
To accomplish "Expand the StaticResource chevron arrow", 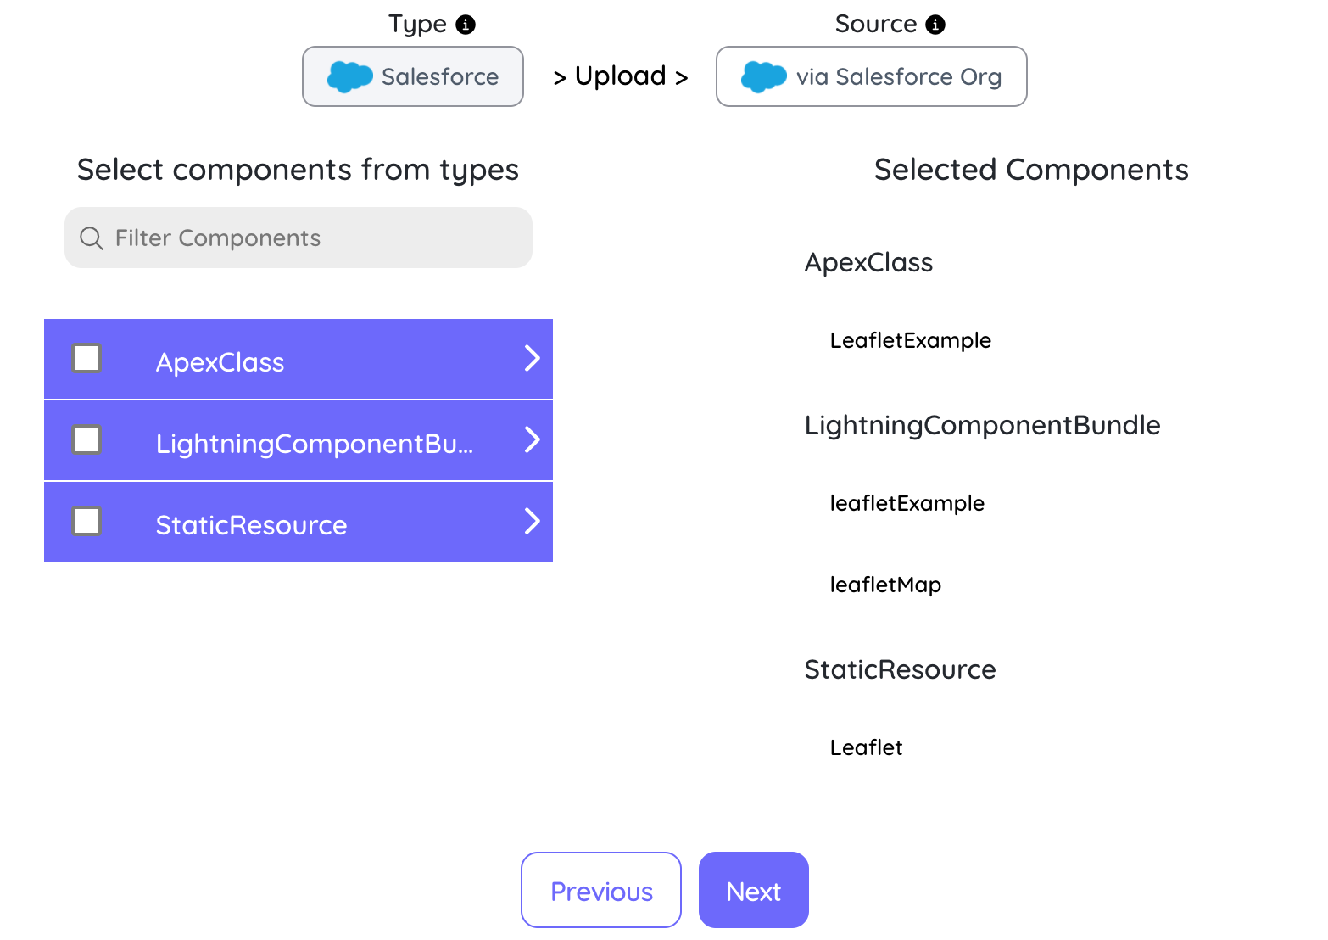I will coord(532,521).
